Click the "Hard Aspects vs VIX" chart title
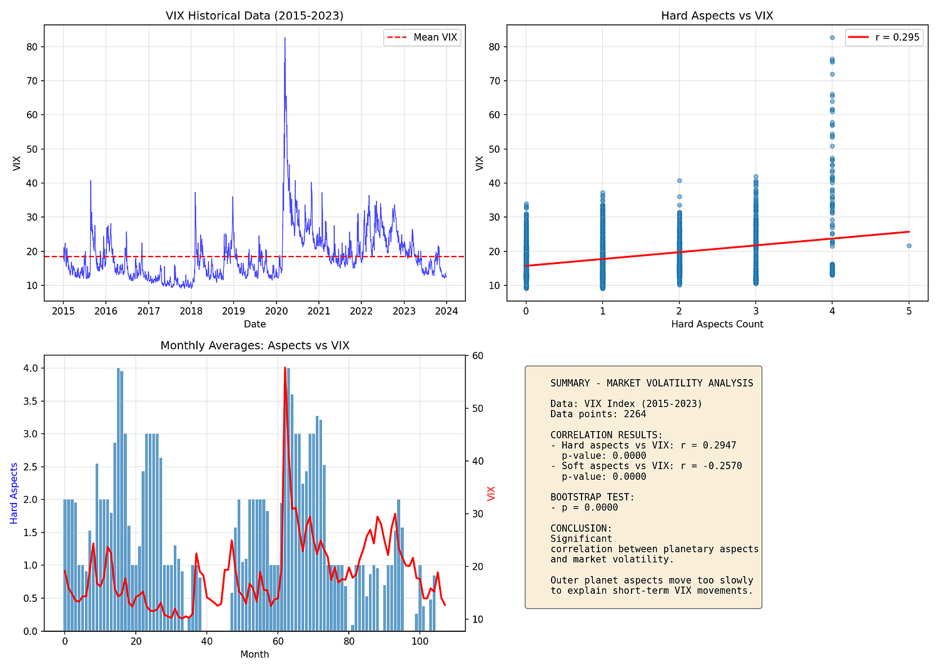 point(717,16)
